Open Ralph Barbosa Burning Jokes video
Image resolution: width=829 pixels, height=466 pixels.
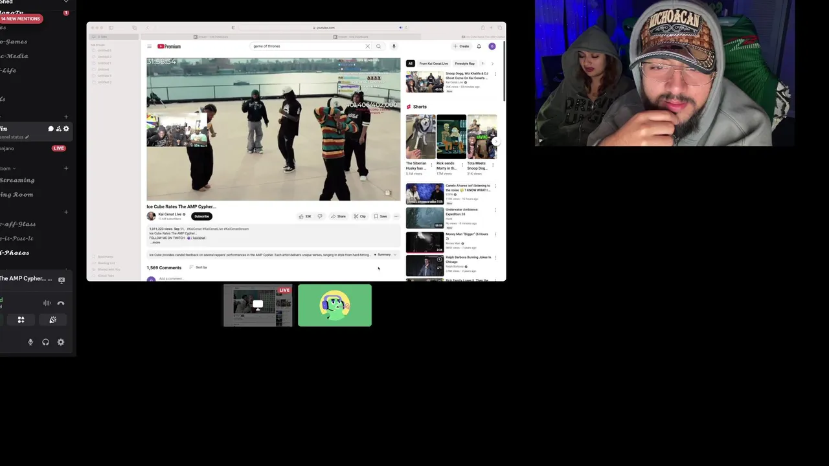425,266
